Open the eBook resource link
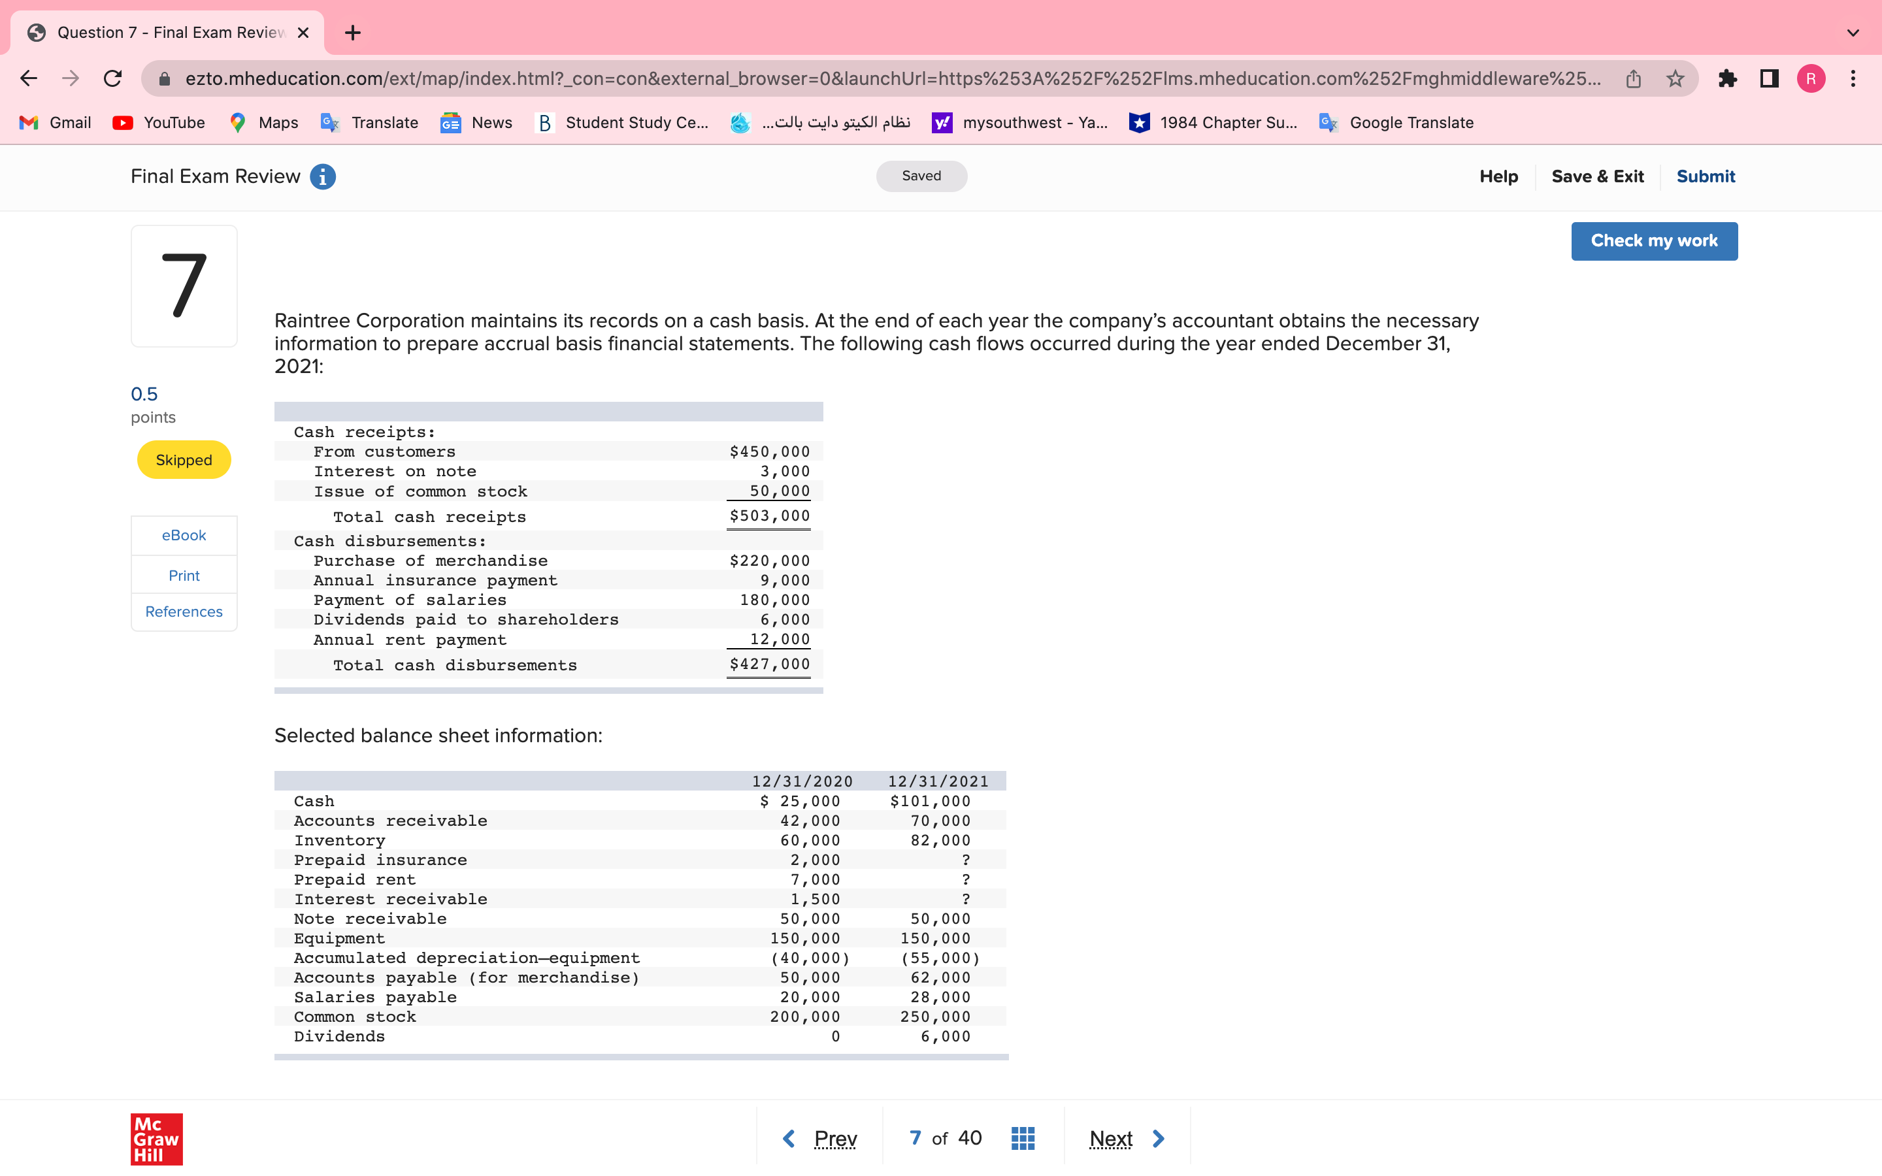1882x1176 pixels. tap(184, 535)
